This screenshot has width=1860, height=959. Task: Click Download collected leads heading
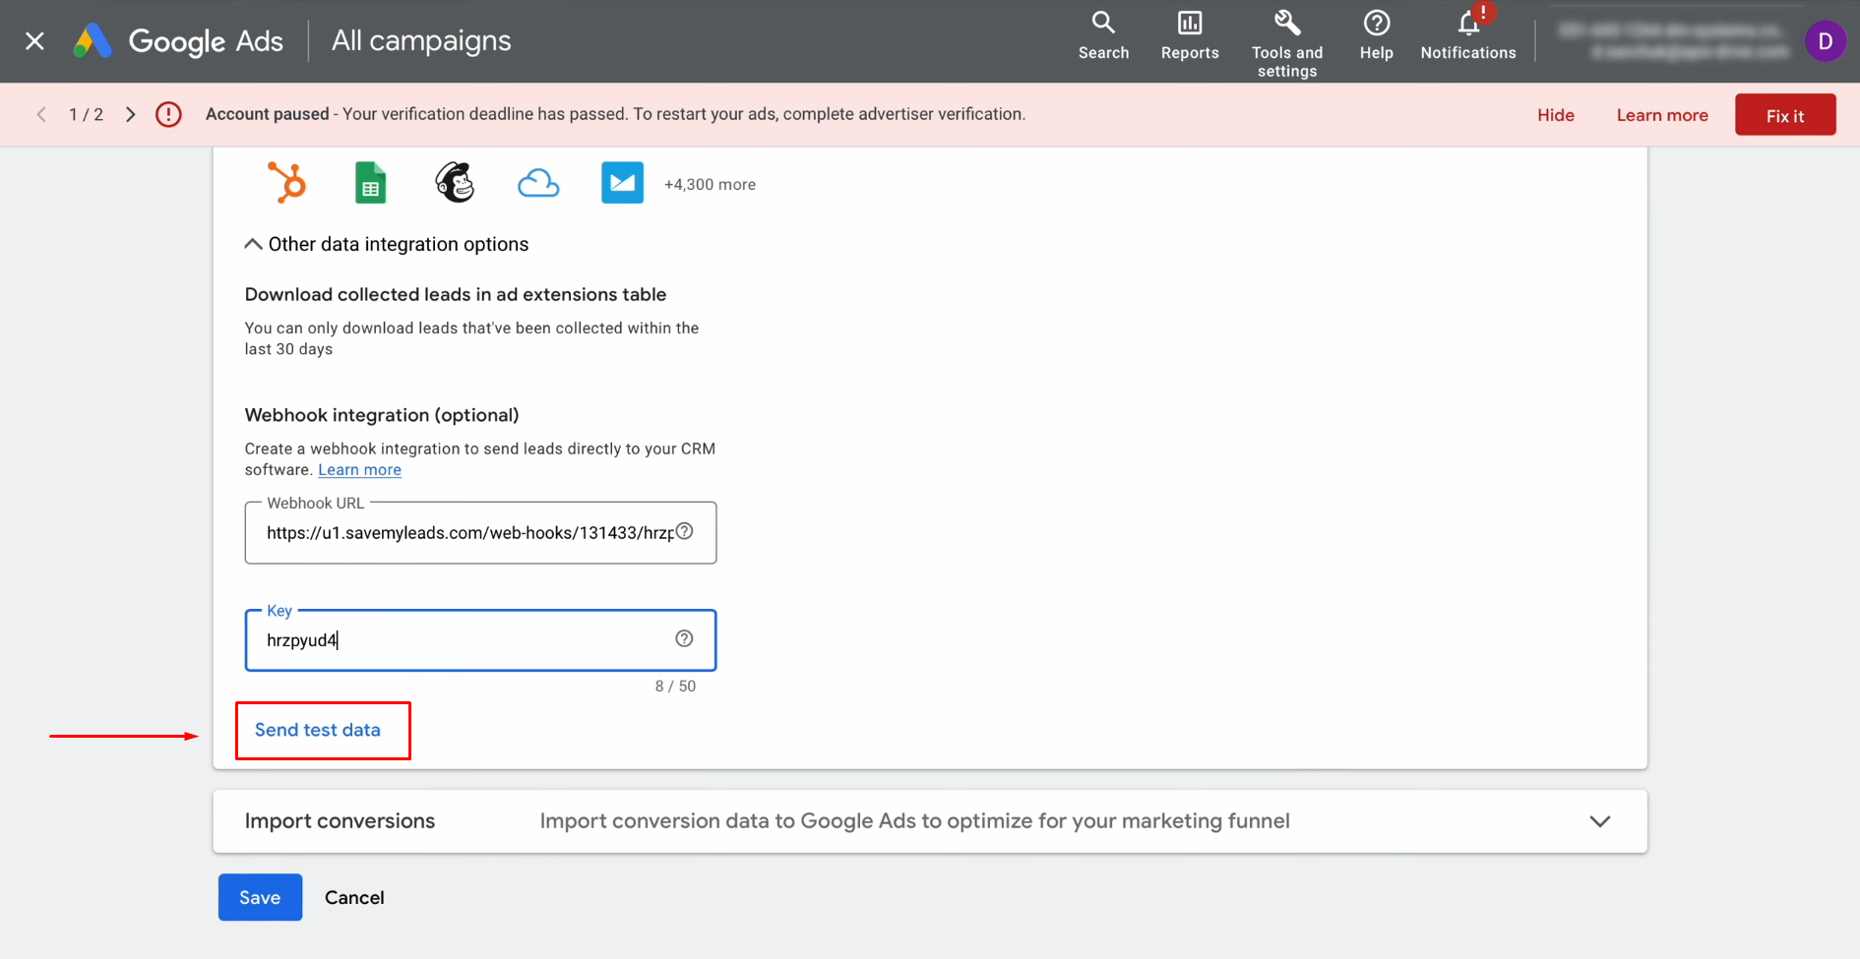pyautogui.click(x=456, y=294)
